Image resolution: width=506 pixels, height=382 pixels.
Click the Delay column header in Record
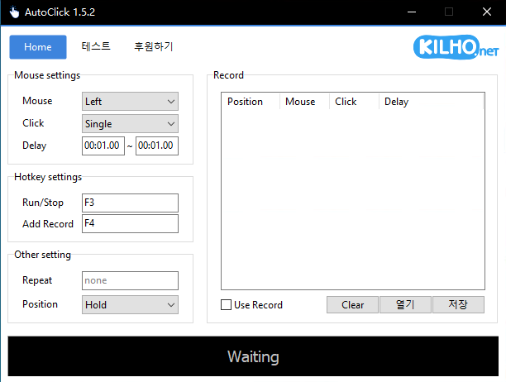coord(431,102)
